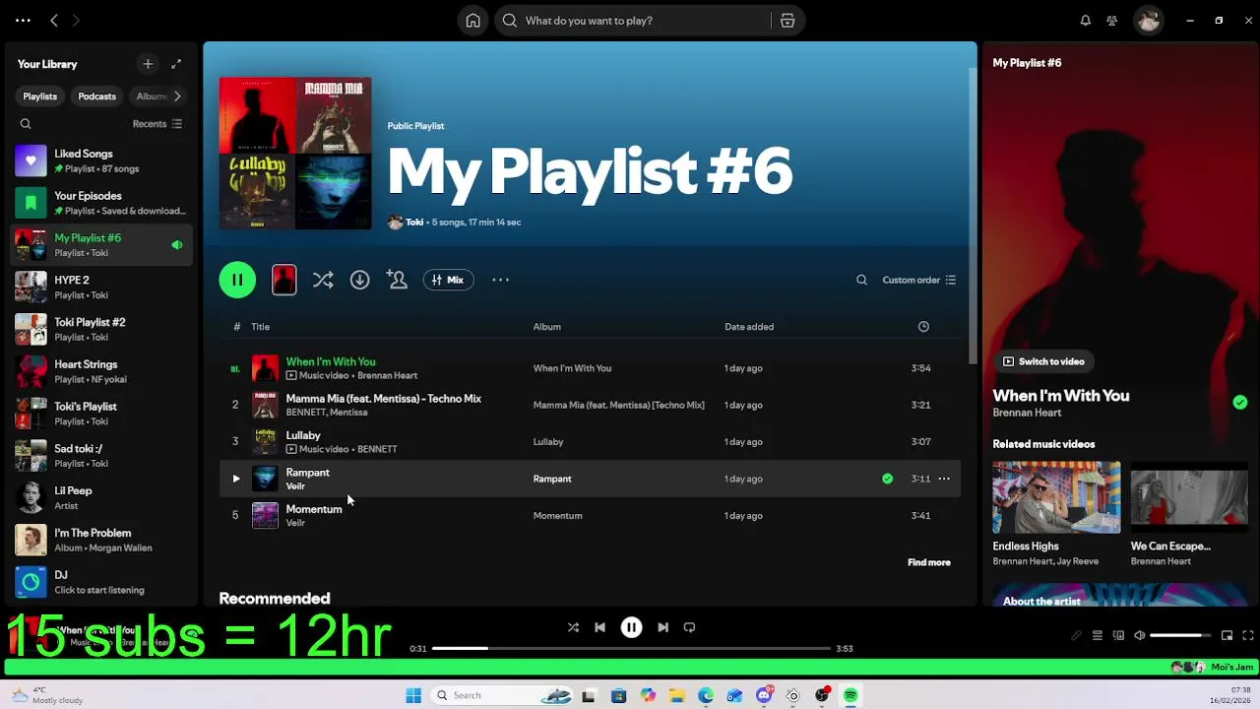Download the playlist with the download icon
Image resolution: width=1260 pixels, height=709 pixels.
coord(359,280)
